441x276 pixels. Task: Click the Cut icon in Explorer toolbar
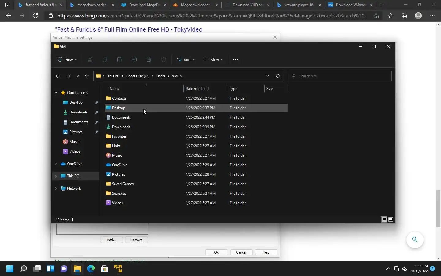pos(90,60)
